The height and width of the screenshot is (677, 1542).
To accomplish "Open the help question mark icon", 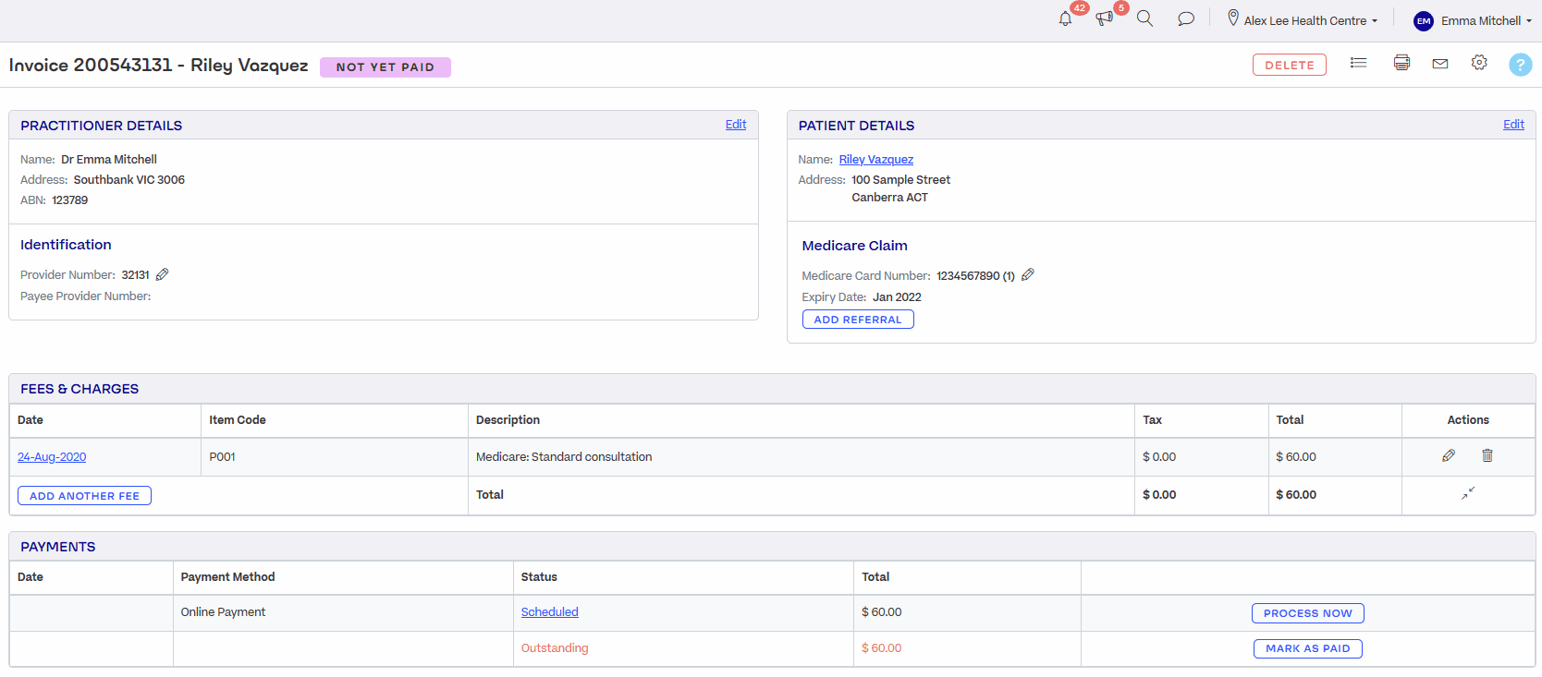I will (x=1520, y=65).
